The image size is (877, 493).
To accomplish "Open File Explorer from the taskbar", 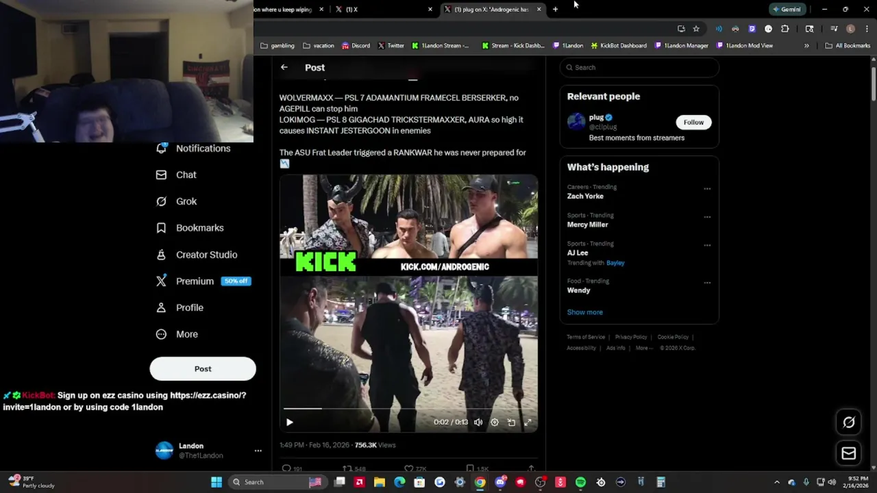I will tap(380, 482).
